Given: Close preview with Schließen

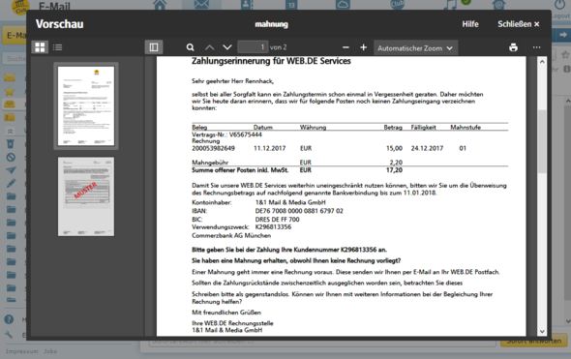Looking at the screenshot, I should click(518, 24).
